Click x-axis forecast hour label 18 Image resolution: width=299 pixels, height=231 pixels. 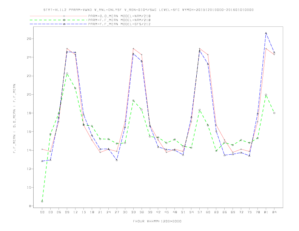point(92,212)
